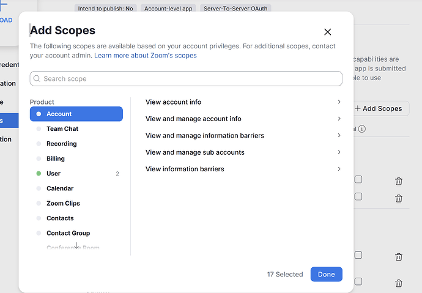
Task: Select the Contact Group product
Action: (76, 233)
